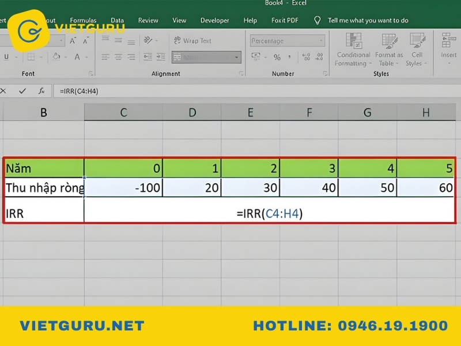This screenshot has height=346, width=461.
Task: Click the Increase Decimal icon
Action: pyautogui.click(x=306, y=57)
